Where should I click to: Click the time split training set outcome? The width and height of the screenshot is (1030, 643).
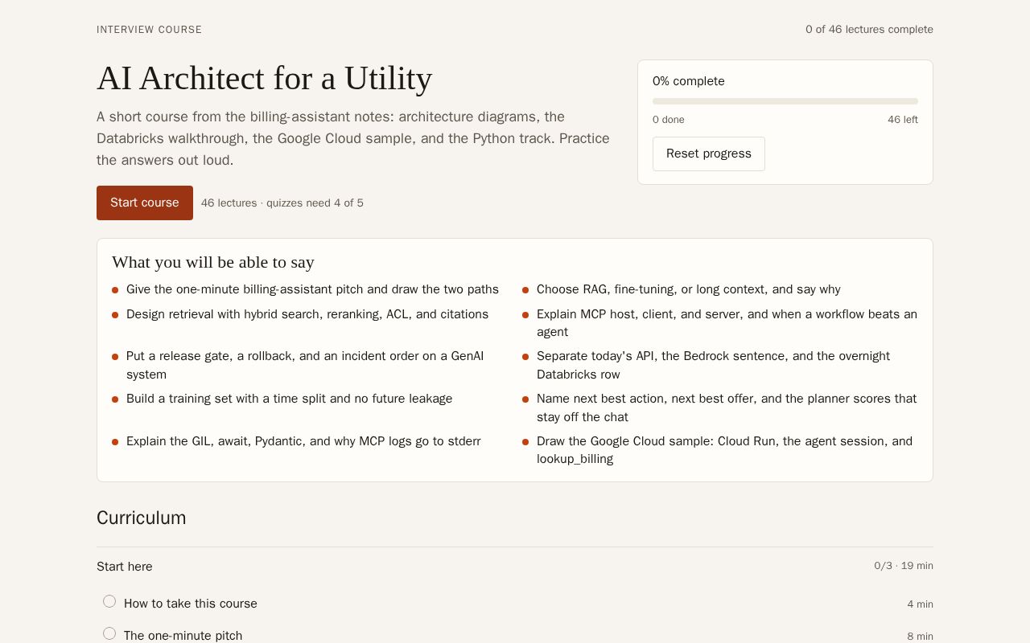[290, 399]
